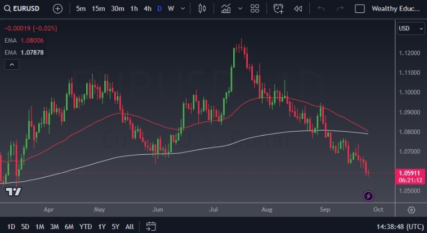Click the TradingView logo
Screen dimensions: 427x233
click(x=14, y=191)
